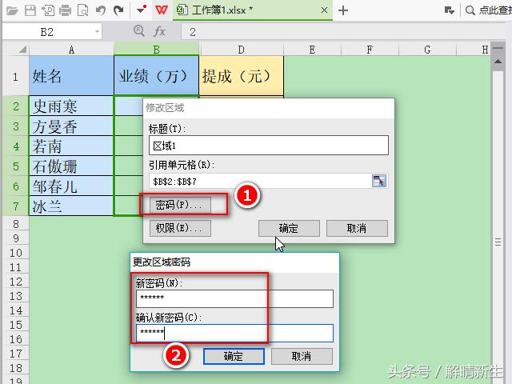Select row 10 header
The image size is (512, 384).
click(15, 253)
